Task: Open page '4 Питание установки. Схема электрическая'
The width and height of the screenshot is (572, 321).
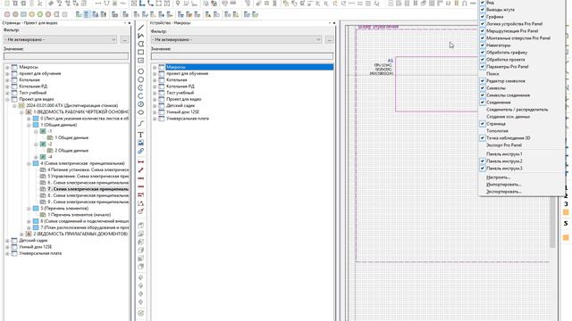Action: pos(88,170)
